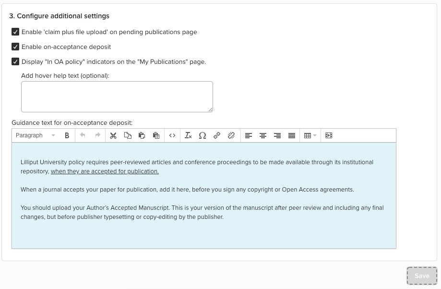Screen dimensions: 441x289
Task: Uncheck 'claim plus file upload' checkbox
Action: pos(15,32)
